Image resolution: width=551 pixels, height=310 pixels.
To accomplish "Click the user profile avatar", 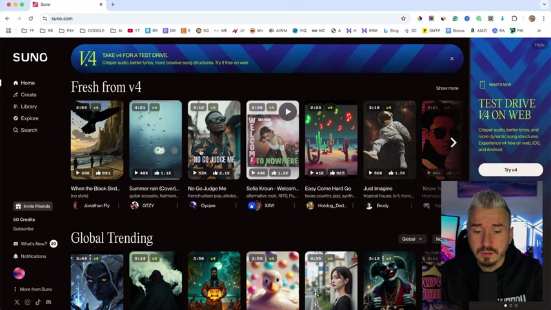I will click(19, 273).
